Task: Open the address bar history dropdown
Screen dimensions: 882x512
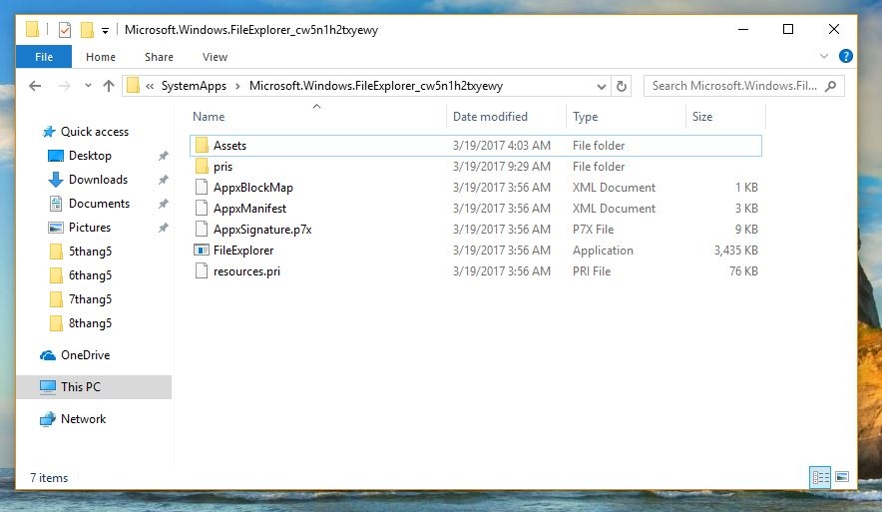Action: [602, 87]
